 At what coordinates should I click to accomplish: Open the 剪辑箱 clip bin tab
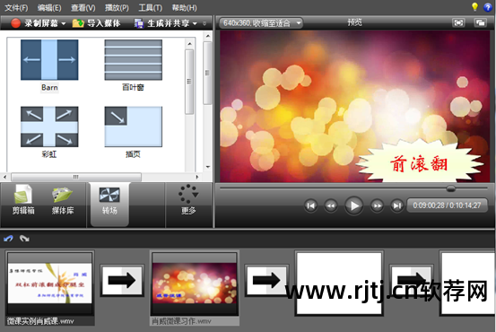click(23, 200)
